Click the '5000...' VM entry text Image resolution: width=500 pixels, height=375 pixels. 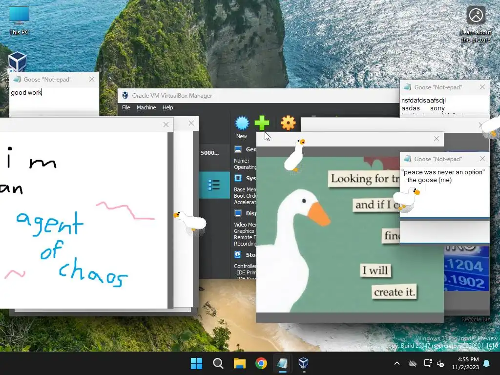click(209, 153)
